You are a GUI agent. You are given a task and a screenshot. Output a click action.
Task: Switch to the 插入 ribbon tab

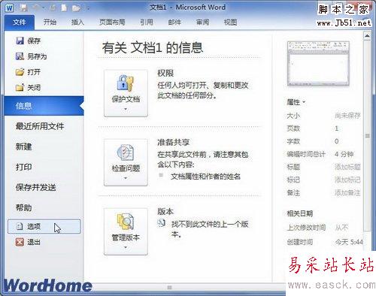click(77, 23)
